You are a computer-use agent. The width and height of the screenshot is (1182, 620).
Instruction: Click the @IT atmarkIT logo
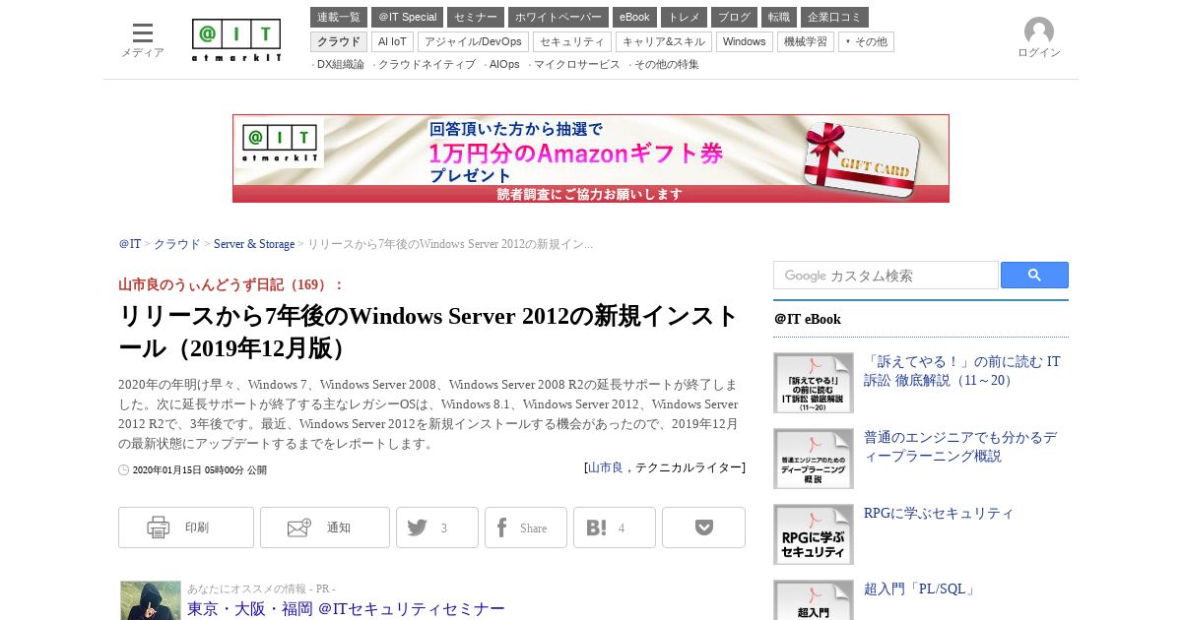[236, 40]
